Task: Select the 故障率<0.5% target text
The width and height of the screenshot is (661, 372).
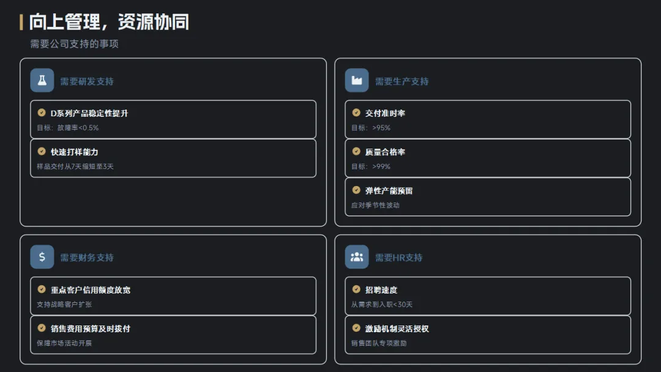Action: click(78, 128)
